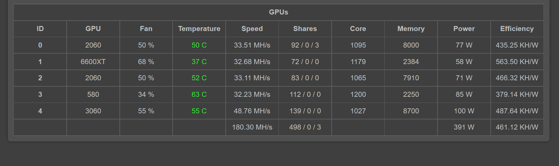Click the Speed column header
559x166 pixels.
[x=252, y=29]
